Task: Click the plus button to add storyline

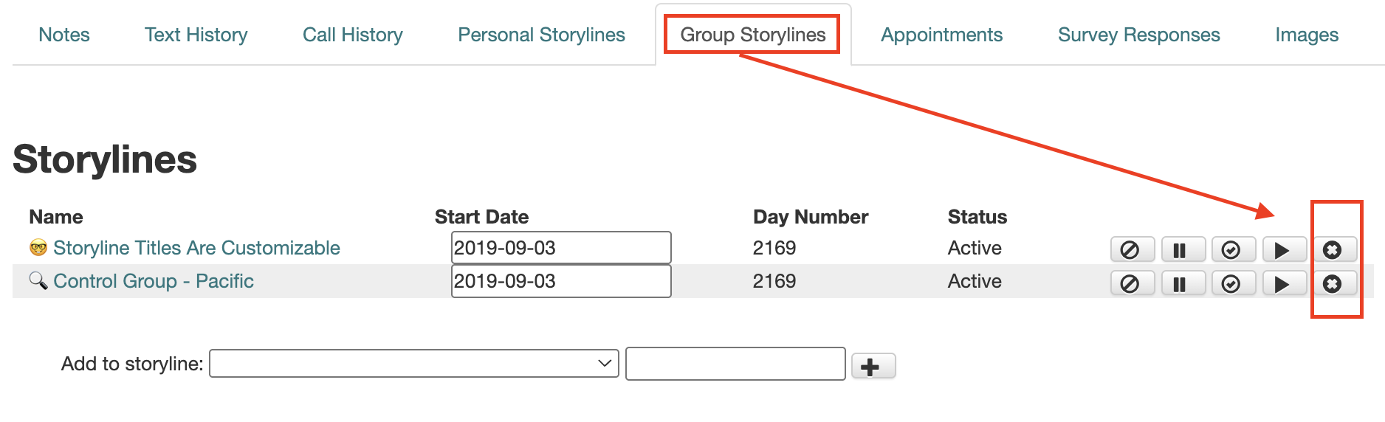Action: pyautogui.click(x=872, y=367)
